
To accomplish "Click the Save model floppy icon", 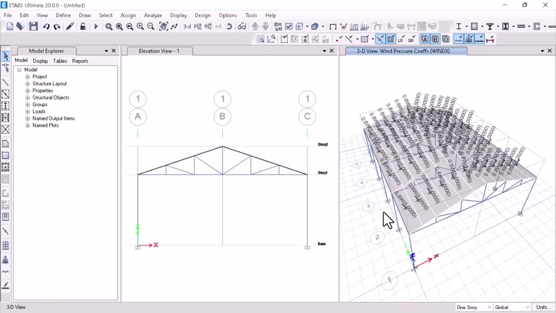I will 33,27.
